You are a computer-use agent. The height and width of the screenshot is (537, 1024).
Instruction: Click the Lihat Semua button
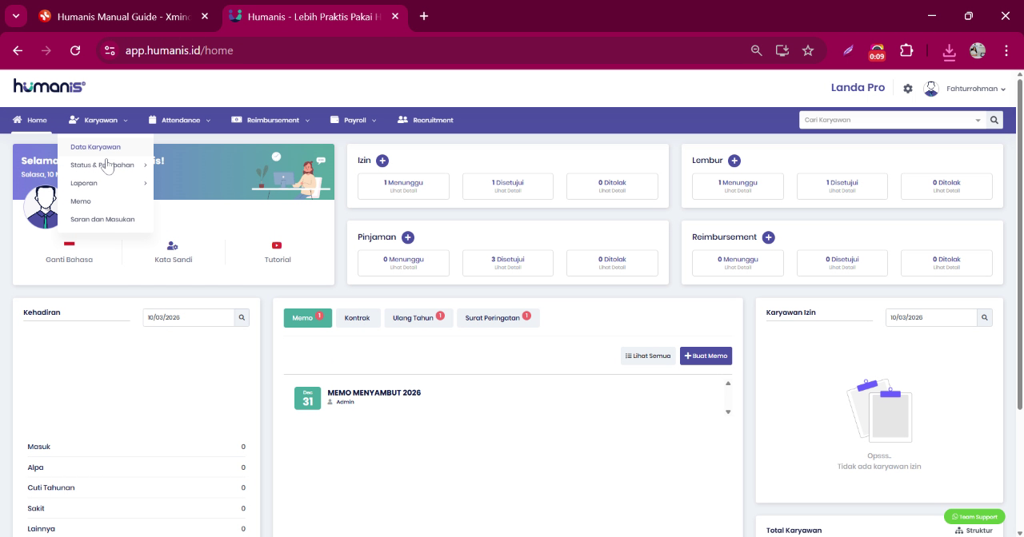pyautogui.click(x=648, y=356)
